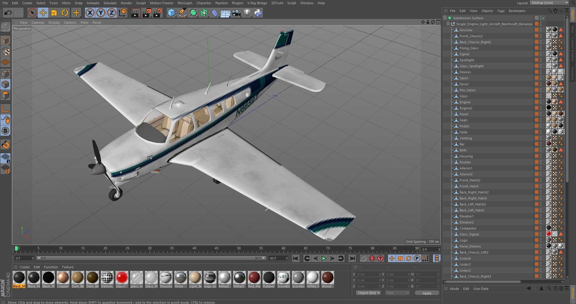Add a Camera object icon

point(236,13)
